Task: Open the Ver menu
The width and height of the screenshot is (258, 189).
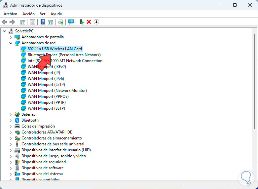Action: [43, 14]
